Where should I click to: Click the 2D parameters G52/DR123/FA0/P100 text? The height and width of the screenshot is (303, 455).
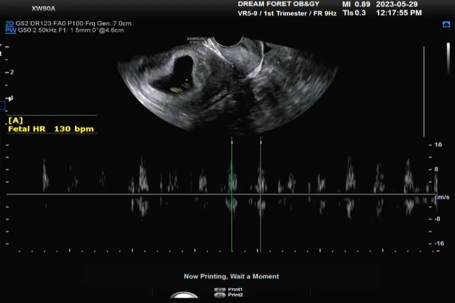point(73,24)
